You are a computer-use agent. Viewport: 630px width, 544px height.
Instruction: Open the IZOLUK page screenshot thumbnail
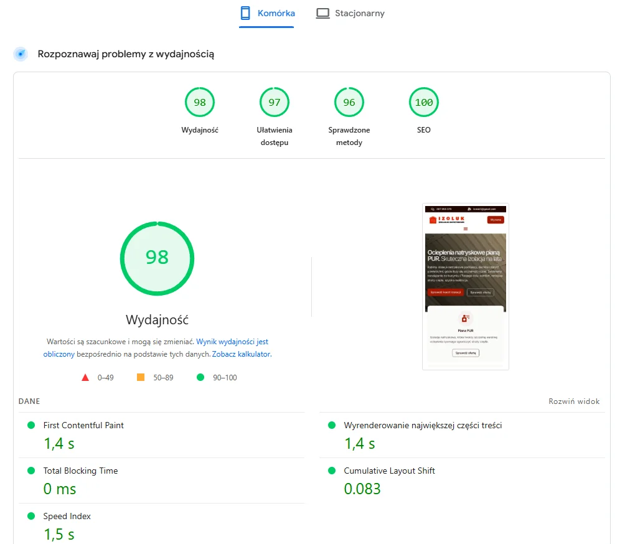[x=466, y=286]
